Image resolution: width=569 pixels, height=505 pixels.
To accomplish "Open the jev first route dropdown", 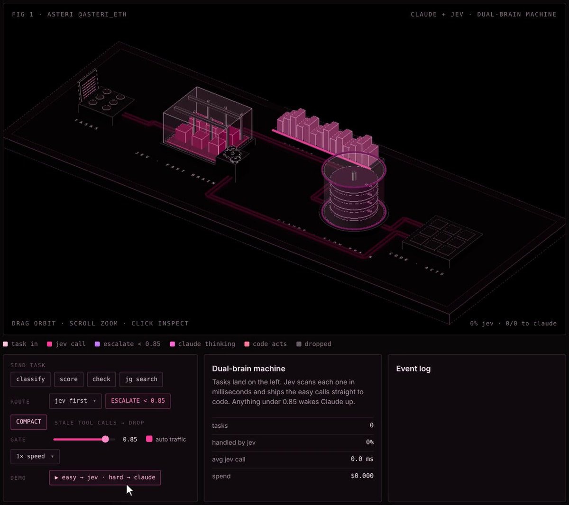I will pos(75,401).
